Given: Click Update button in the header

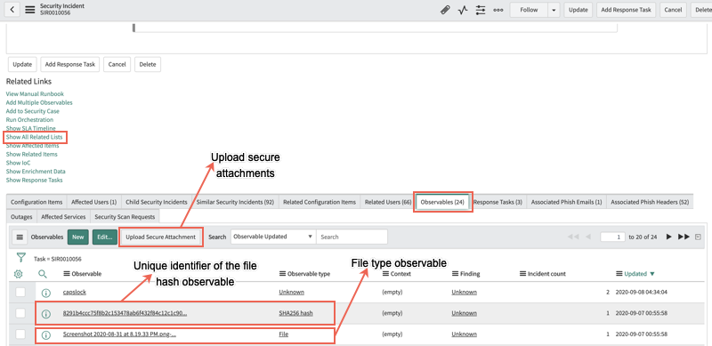Looking at the screenshot, I should (578, 10).
